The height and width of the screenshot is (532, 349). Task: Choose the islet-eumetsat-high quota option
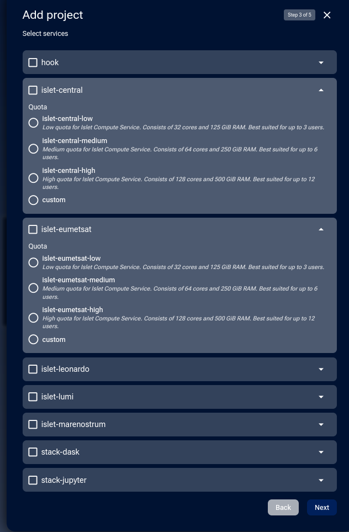34,318
